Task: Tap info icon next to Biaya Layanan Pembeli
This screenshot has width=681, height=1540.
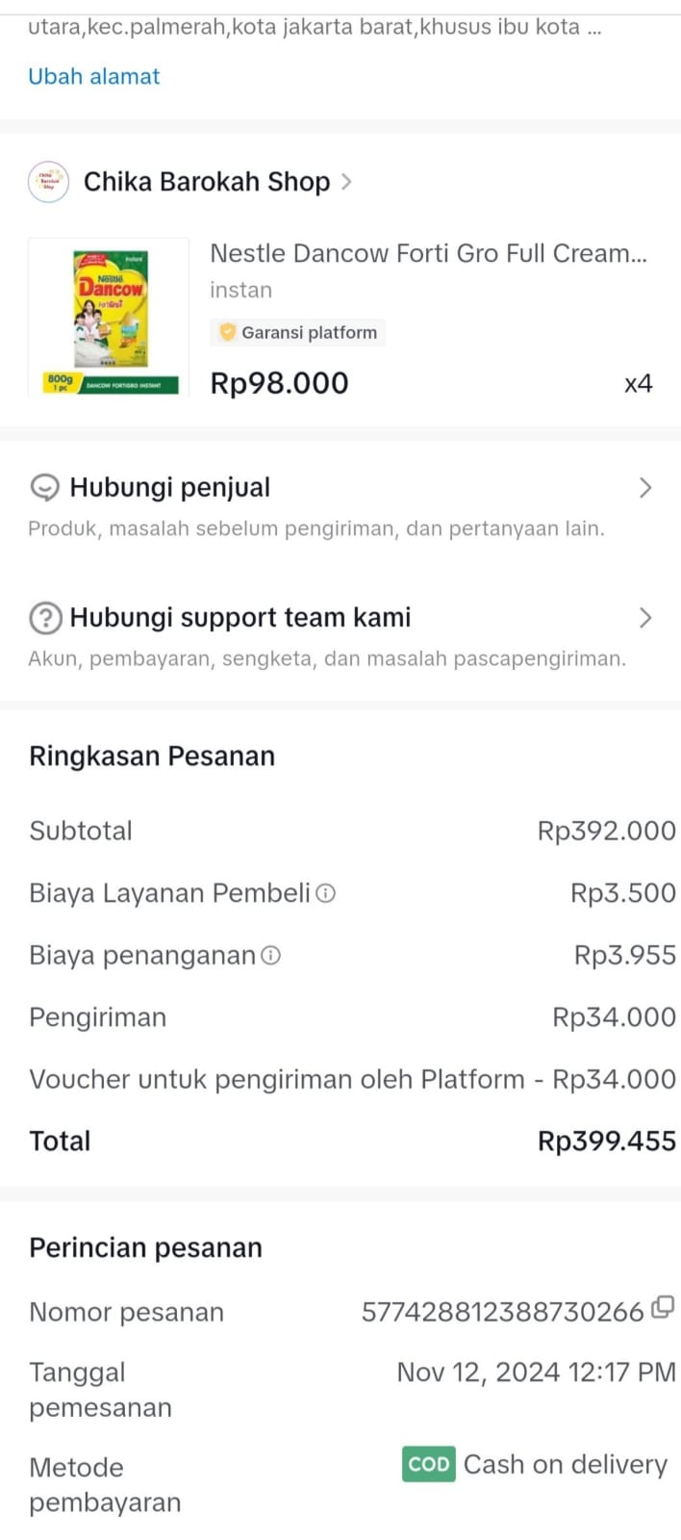Action: (x=326, y=893)
